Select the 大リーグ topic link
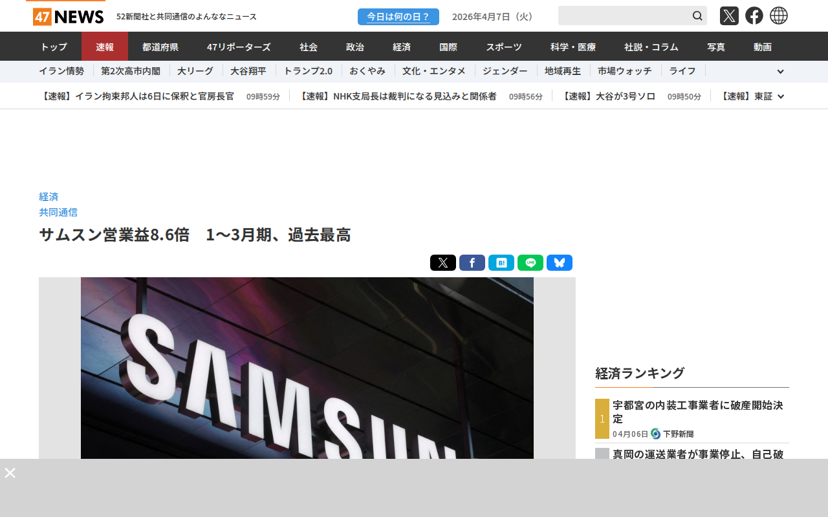The image size is (828, 517). [x=195, y=71]
